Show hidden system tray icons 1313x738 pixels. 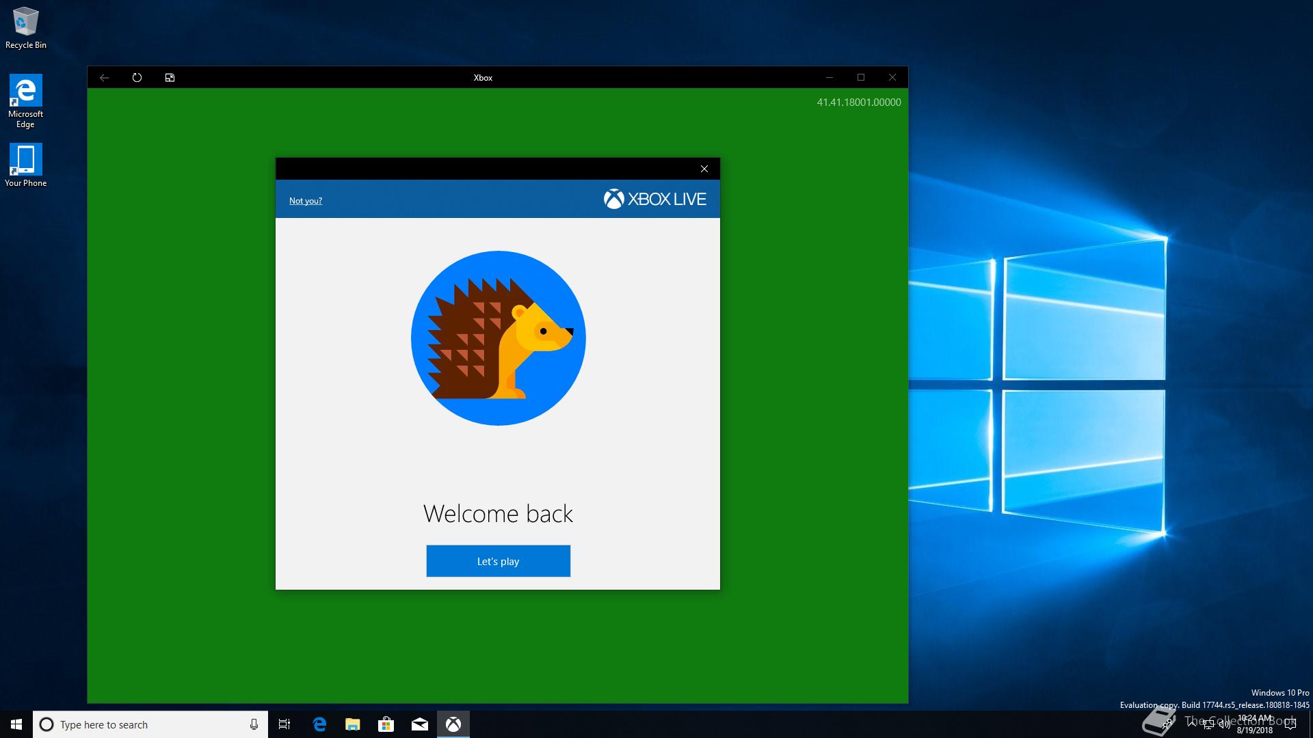(x=1192, y=724)
